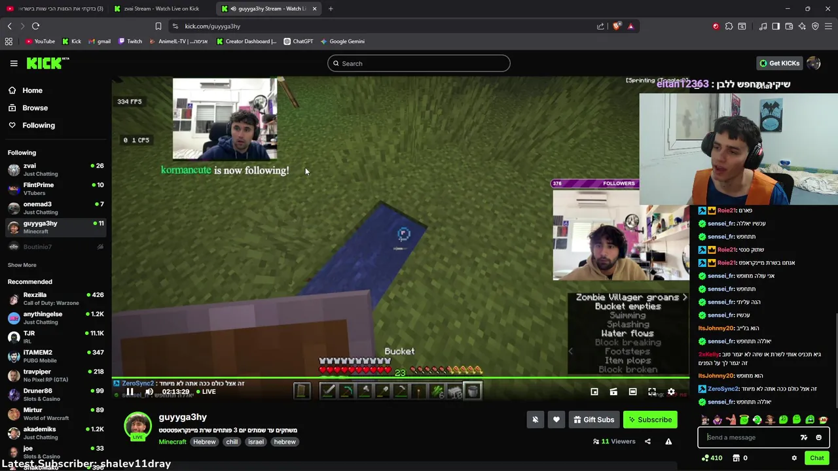Open onemad3 channel in sidebar

point(55,208)
